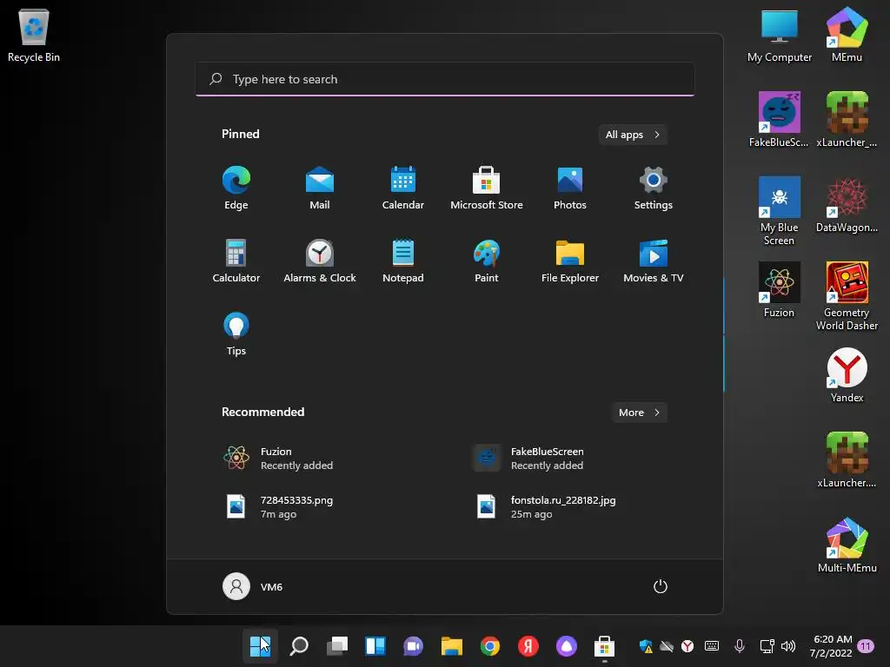Click the Power button in Start menu
Screen dimensions: 890x667
[x=661, y=586]
